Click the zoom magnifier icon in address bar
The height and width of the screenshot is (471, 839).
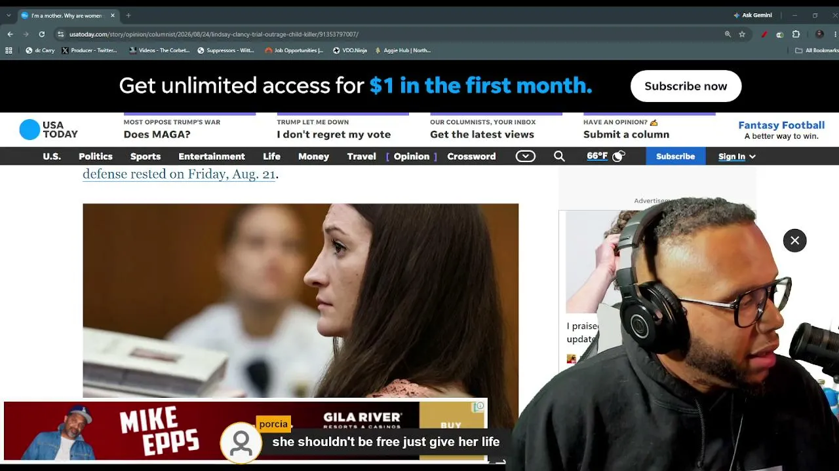pos(728,34)
